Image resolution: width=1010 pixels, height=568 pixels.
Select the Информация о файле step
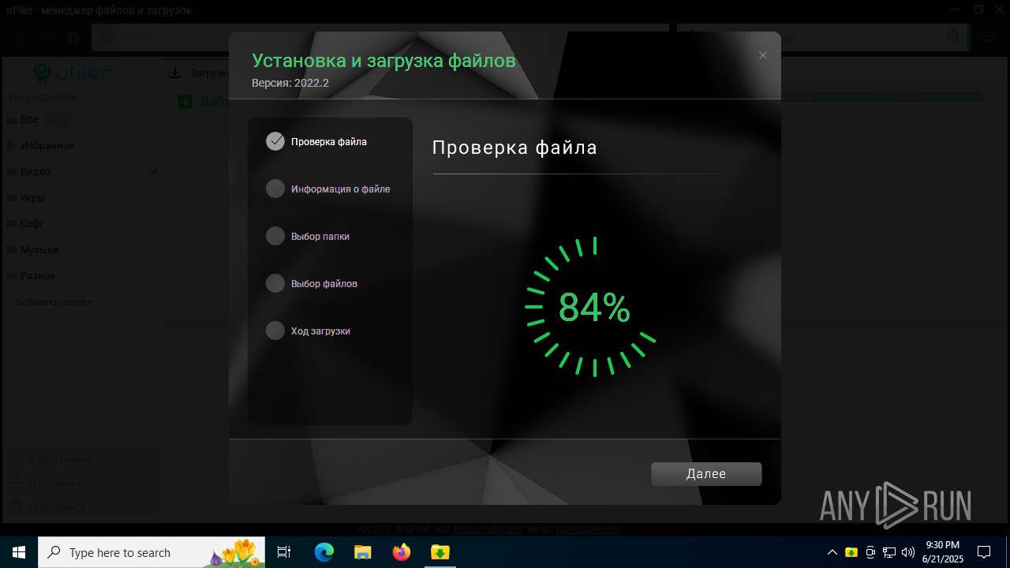(x=340, y=189)
